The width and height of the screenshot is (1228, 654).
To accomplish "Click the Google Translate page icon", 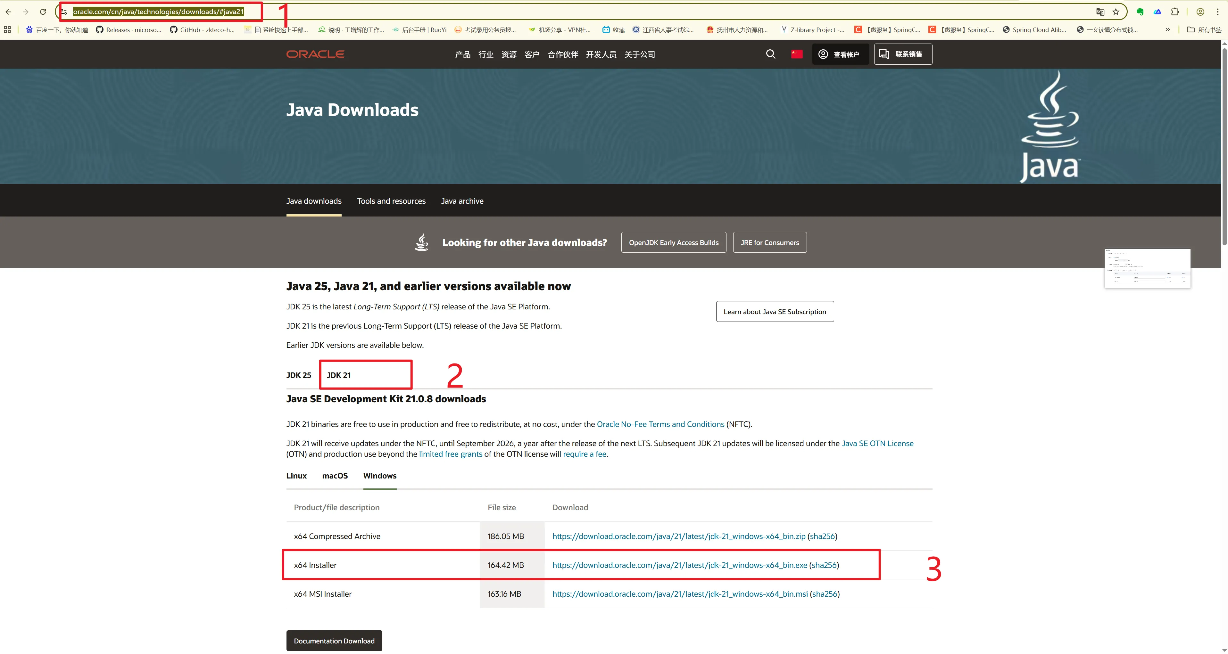I will 1100,12.
